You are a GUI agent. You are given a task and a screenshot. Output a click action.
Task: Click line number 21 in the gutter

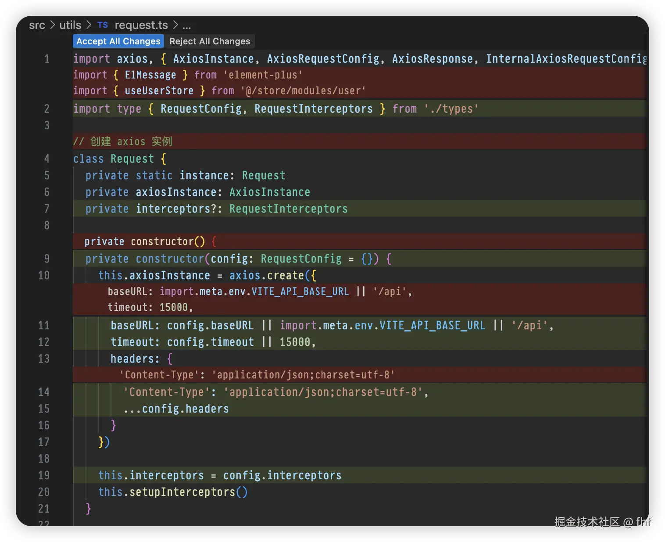44,509
